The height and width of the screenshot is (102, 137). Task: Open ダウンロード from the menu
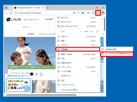(x=78, y=45)
